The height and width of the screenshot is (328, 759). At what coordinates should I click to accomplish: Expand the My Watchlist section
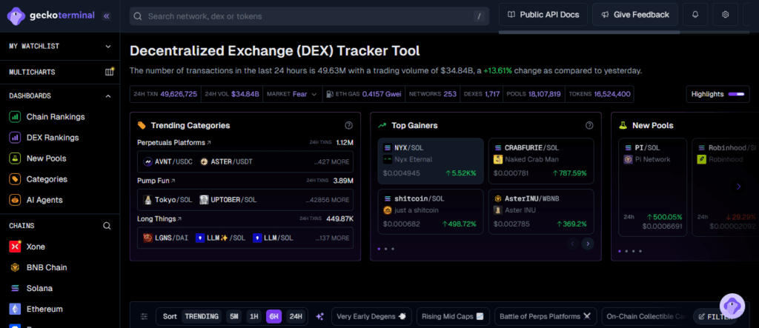[x=108, y=46]
